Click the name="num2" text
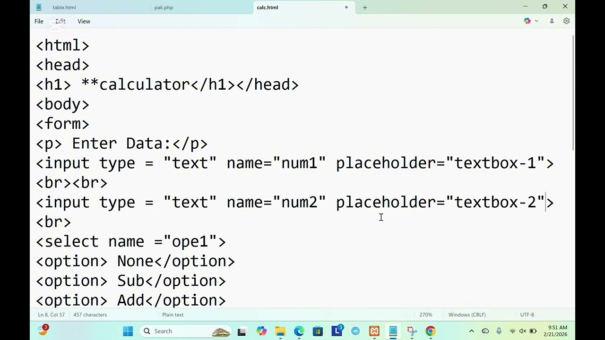Viewport: 605px width, 340px height. coord(277,203)
